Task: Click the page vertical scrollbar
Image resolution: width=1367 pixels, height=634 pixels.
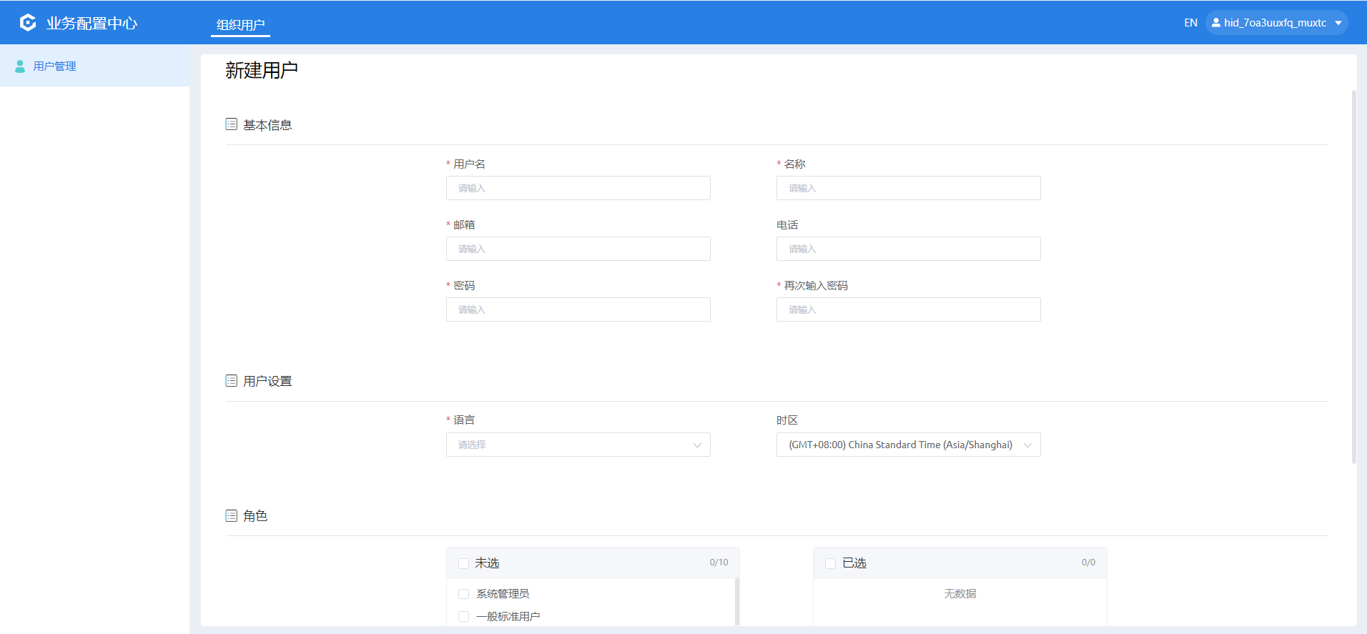Action: point(1353,277)
